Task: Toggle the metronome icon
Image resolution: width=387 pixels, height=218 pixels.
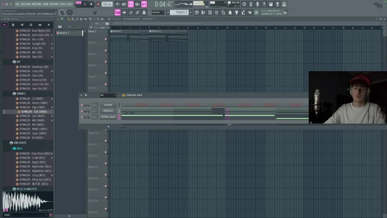Action: point(117,4)
